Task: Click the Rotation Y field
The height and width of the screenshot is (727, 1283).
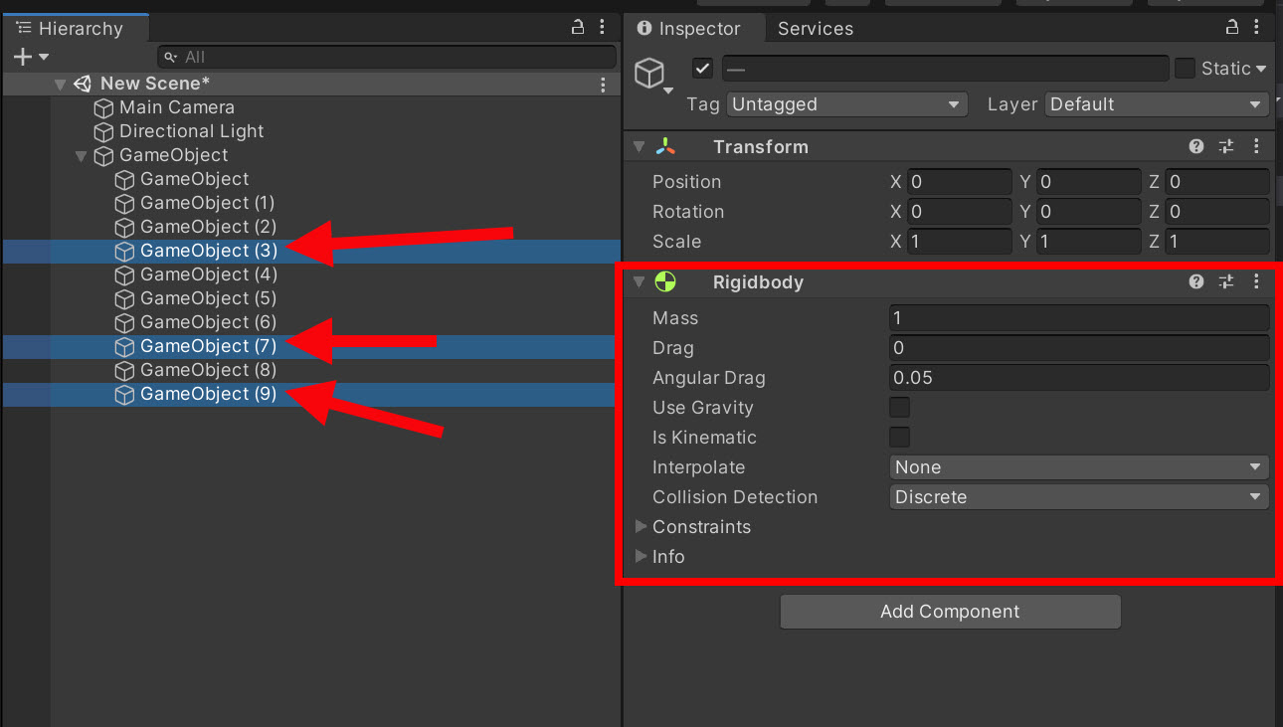Action: 1088,212
